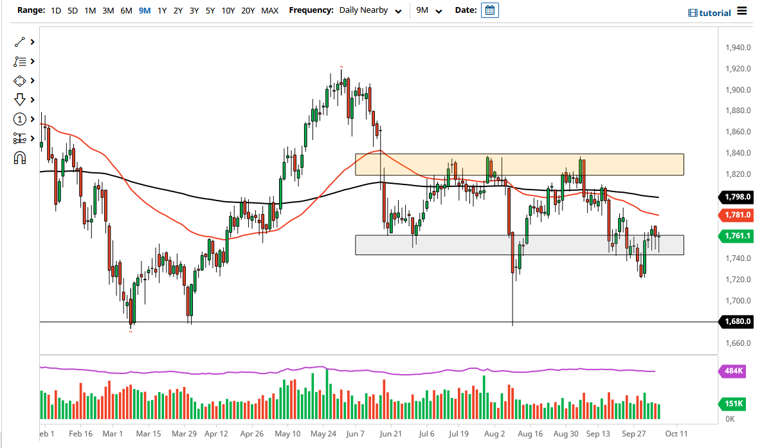Expand the arrow marker options arrow

tap(33, 100)
